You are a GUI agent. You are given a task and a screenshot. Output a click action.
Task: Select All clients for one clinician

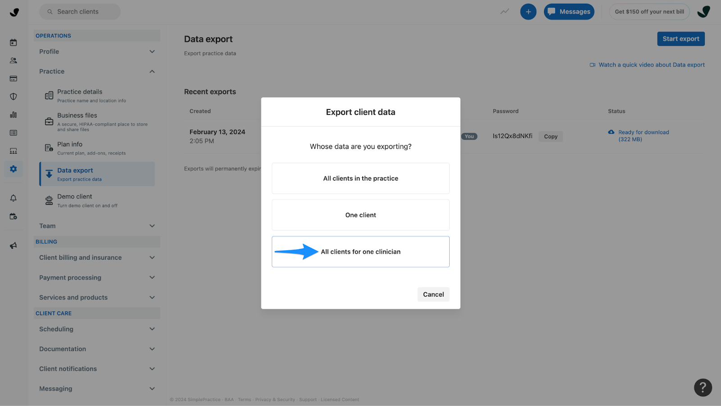pyautogui.click(x=360, y=252)
